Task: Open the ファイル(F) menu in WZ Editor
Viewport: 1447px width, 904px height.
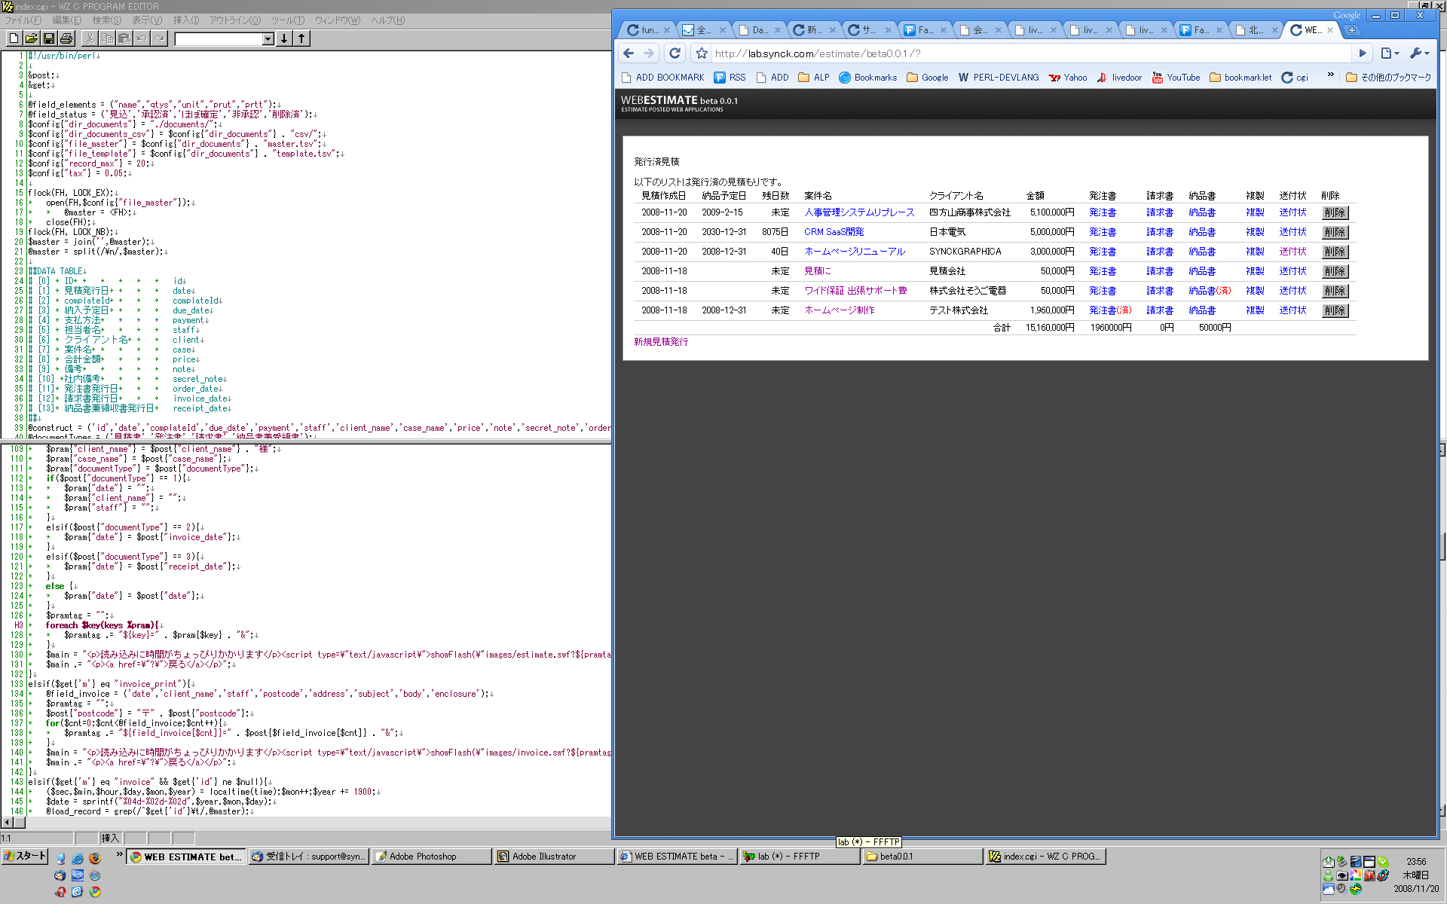Action: click(x=23, y=20)
